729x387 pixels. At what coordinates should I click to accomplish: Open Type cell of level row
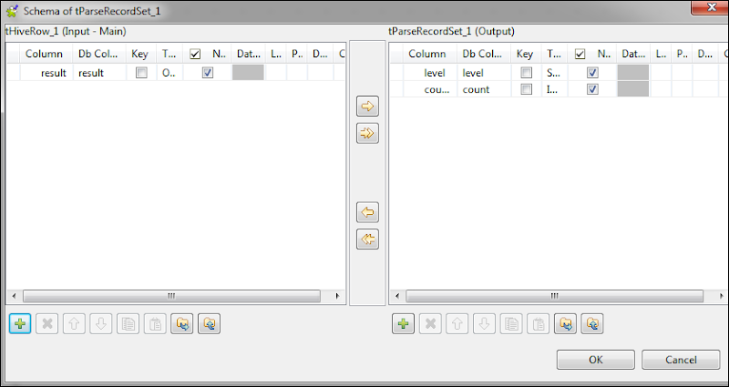554,73
